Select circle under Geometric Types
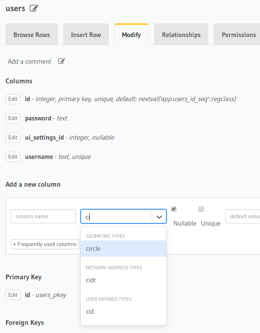 (93, 249)
